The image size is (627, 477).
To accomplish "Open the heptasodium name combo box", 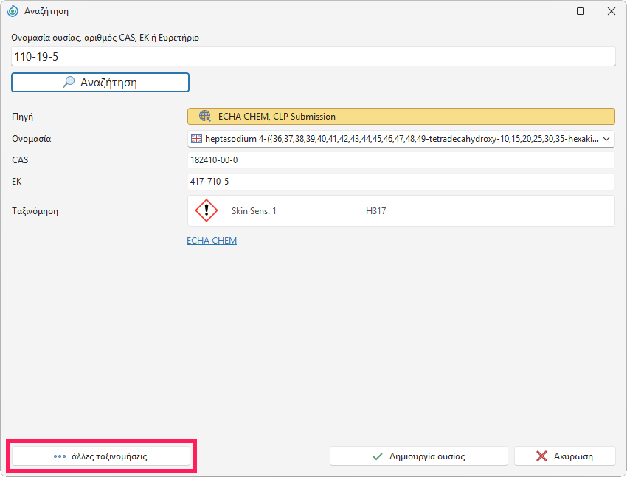I will point(401,139).
